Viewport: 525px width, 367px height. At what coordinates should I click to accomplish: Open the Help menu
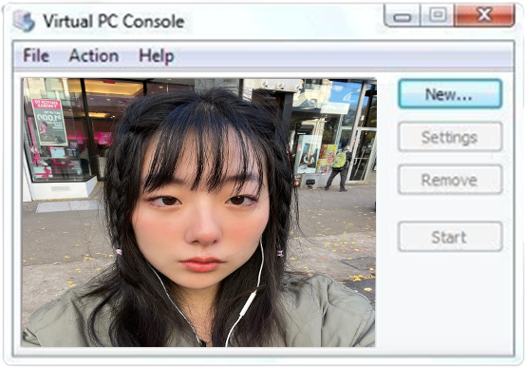pos(157,55)
